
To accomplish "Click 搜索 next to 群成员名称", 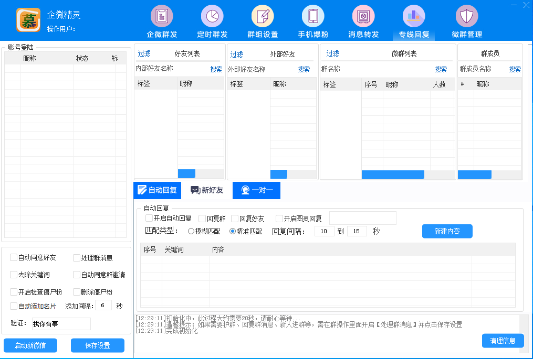I will pyautogui.click(x=515, y=69).
